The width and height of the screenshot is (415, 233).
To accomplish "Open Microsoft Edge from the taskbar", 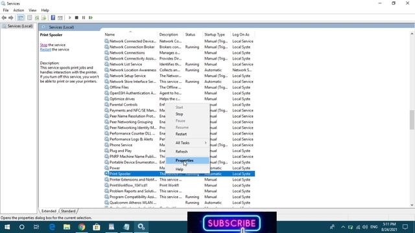I will tap(52, 227).
